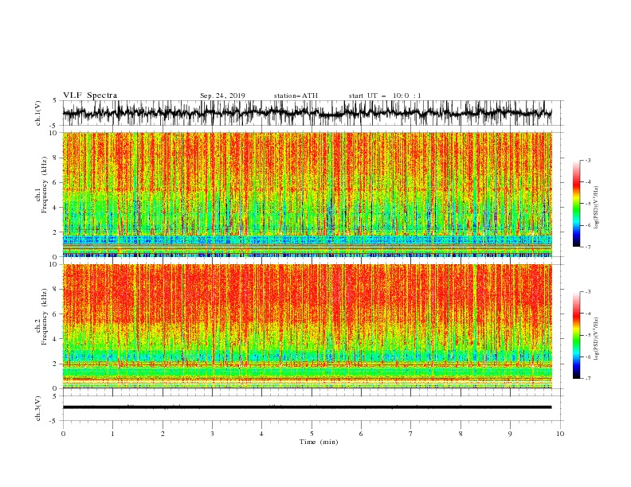Click the ch.3 flat waveform trace
This screenshot has height=487, width=631.
(307, 407)
